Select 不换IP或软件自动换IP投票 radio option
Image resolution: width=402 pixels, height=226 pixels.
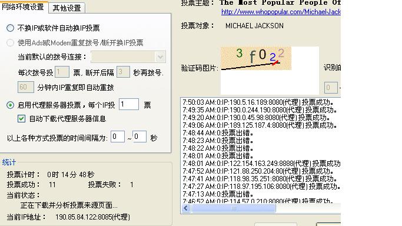click(10, 28)
